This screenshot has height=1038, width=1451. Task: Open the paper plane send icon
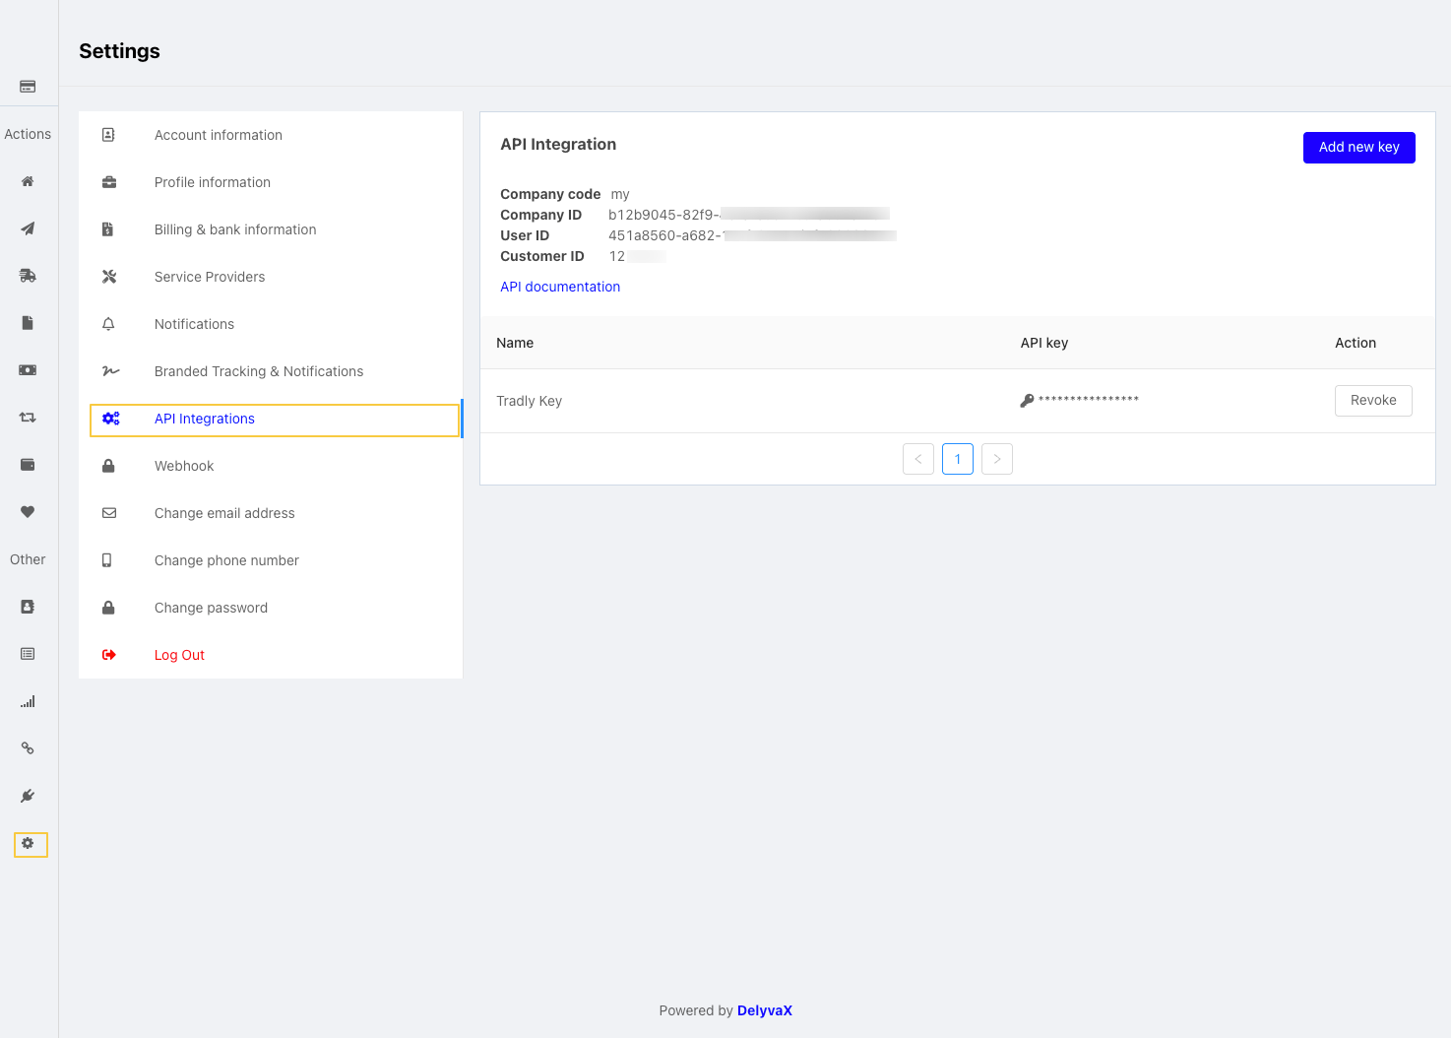click(x=28, y=228)
